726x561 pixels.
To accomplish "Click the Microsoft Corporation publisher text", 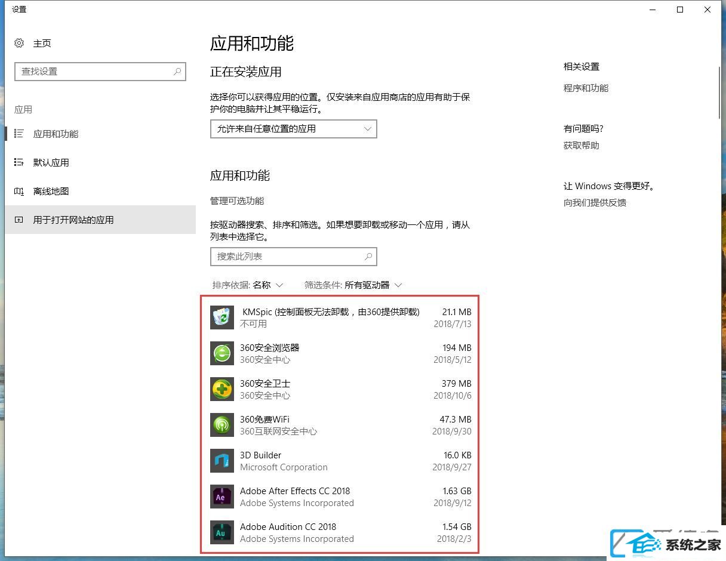I will (284, 467).
